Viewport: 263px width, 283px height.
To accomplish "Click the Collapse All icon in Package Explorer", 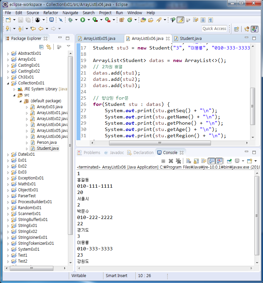I will pyautogui.click(x=41, y=47).
